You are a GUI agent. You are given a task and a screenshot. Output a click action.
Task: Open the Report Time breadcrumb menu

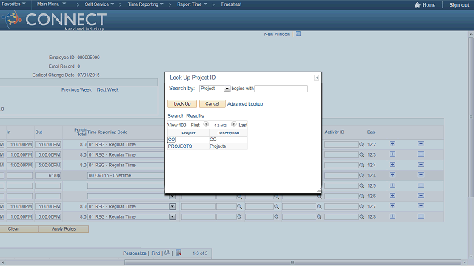click(x=192, y=4)
